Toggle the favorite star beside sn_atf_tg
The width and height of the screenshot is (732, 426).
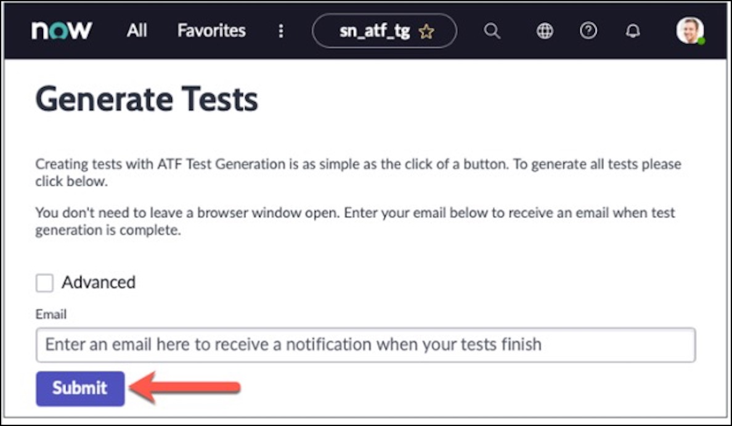[x=426, y=32]
